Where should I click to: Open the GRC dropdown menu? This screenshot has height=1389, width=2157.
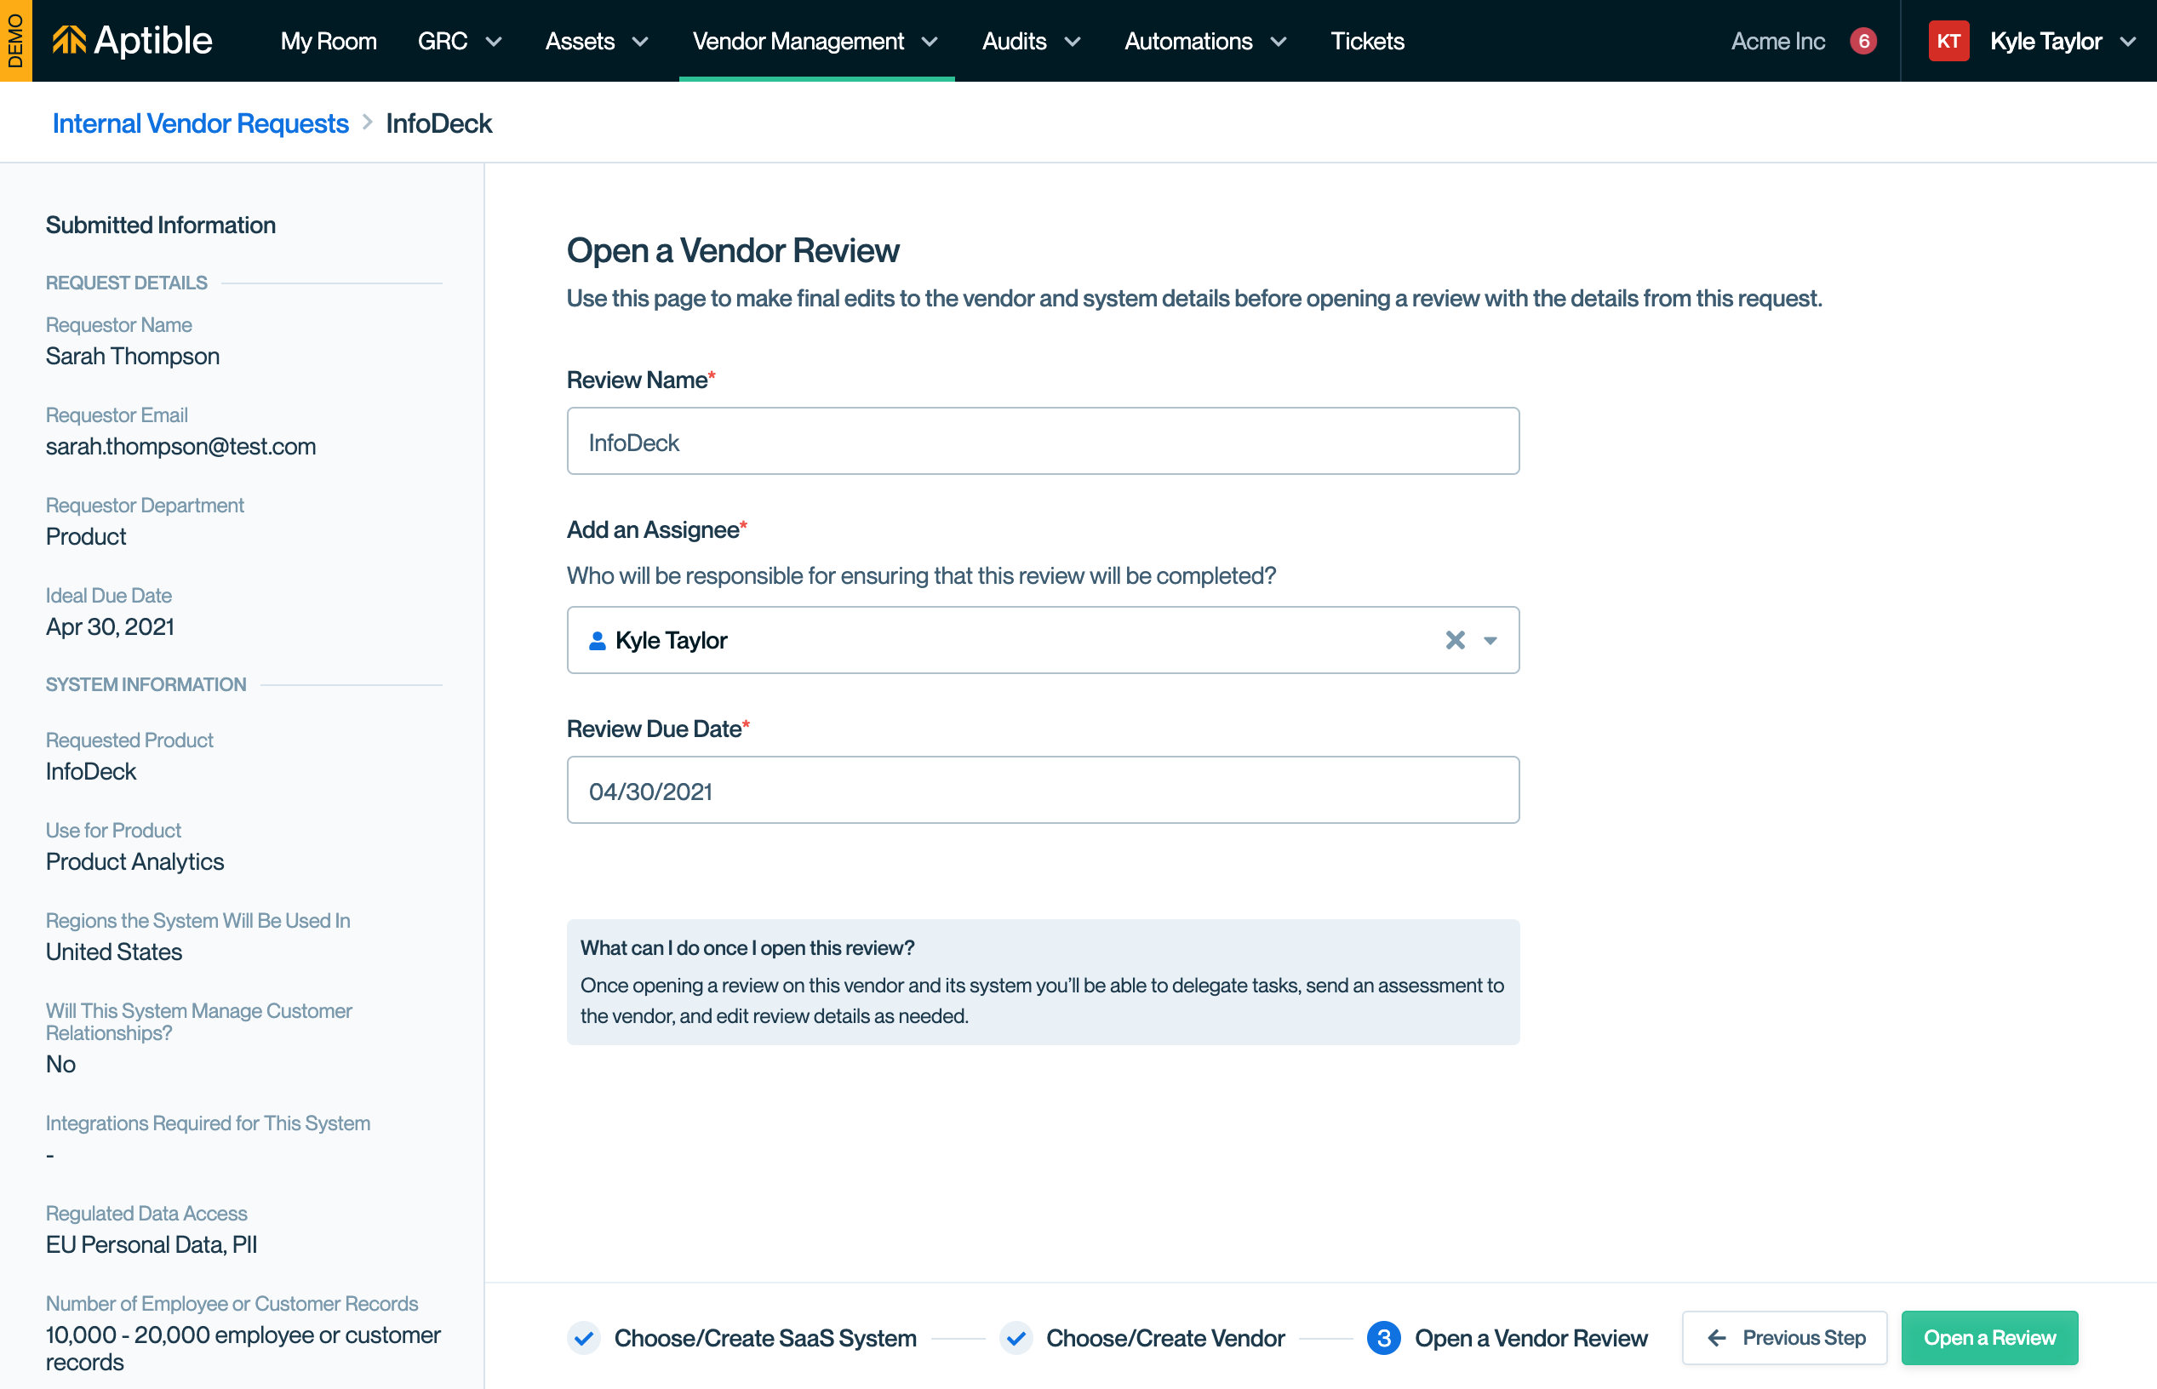point(459,41)
